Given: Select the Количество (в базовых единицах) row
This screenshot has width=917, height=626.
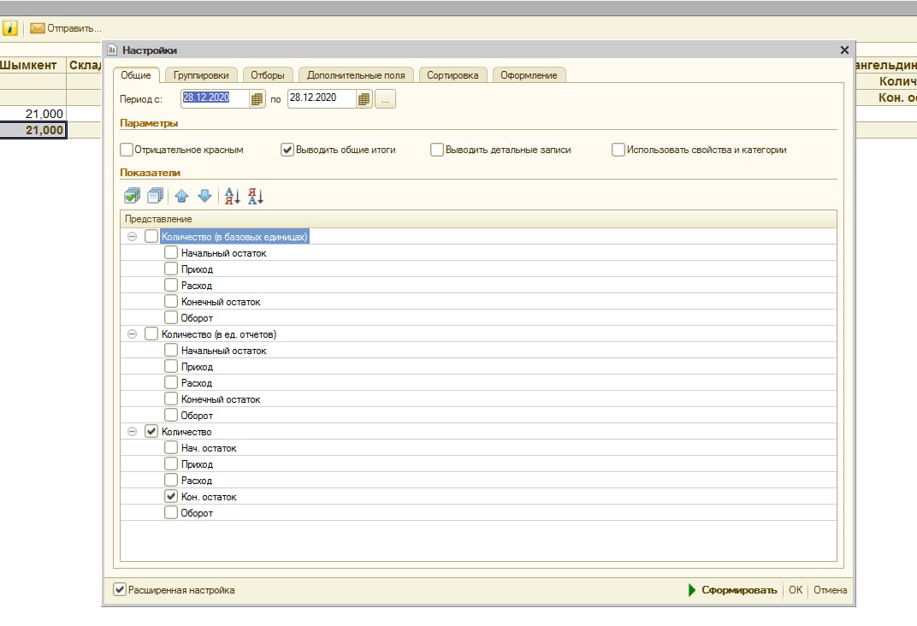Looking at the screenshot, I should click(478, 237).
